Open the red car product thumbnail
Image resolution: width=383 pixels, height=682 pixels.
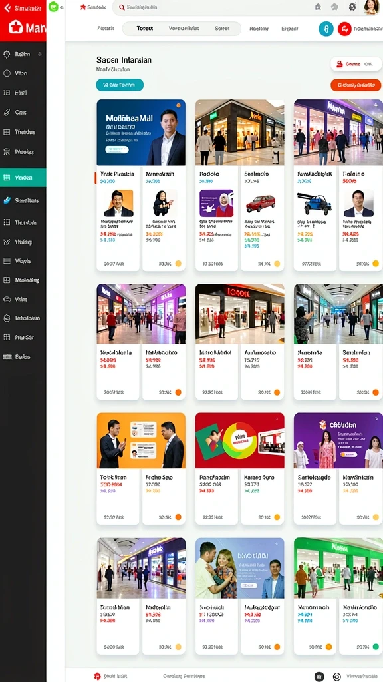(x=261, y=204)
